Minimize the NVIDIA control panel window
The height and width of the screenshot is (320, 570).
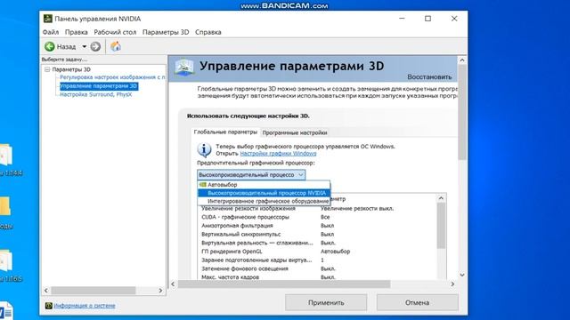tap(402, 19)
